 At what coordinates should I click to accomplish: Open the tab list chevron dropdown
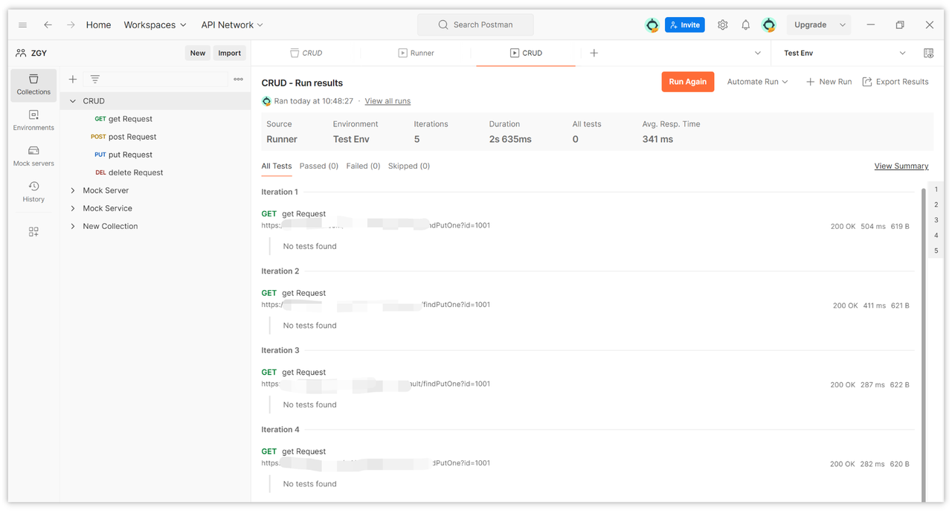click(758, 53)
